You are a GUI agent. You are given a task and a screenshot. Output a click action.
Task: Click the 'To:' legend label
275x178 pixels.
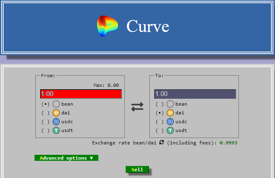coord(159,76)
